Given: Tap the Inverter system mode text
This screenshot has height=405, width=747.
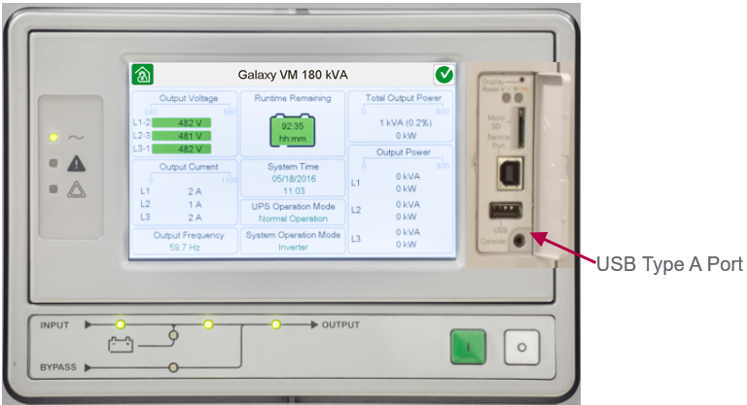Looking at the screenshot, I should coord(293,248).
